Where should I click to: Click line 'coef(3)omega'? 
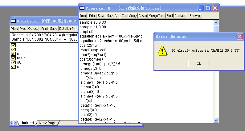coord(92,59)
